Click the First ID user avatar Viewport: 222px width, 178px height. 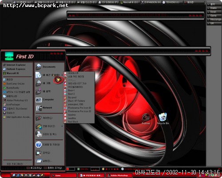9,56
